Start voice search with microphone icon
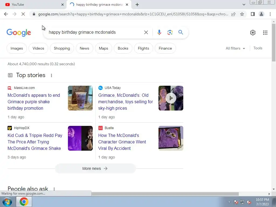The width and height of the screenshot is (276, 207). (159, 32)
